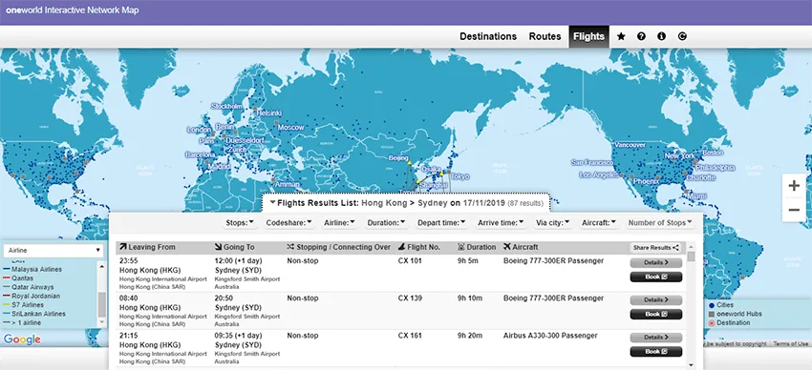Click the New York label on map
Image resolution: width=812 pixels, height=370 pixels.
[679, 156]
